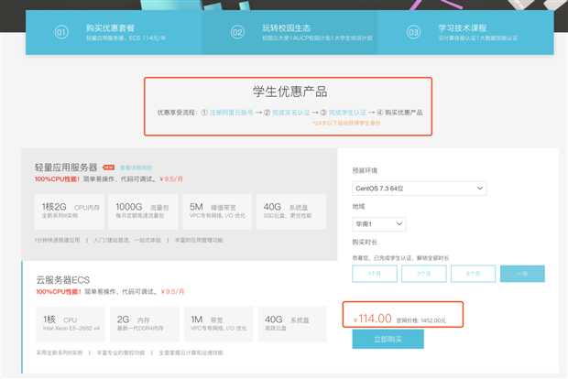Open the blue link next to NEW badge
Image resolution: width=568 pixels, height=379 pixels.
tap(136, 168)
